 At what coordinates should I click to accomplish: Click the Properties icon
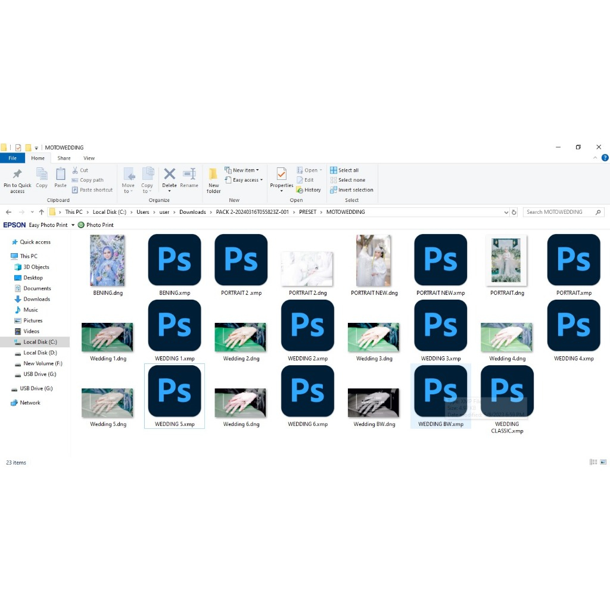tap(282, 174)
